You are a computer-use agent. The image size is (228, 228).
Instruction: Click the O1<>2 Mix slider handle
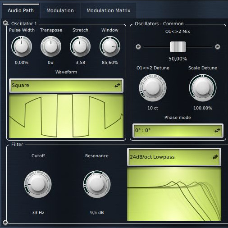178,47
